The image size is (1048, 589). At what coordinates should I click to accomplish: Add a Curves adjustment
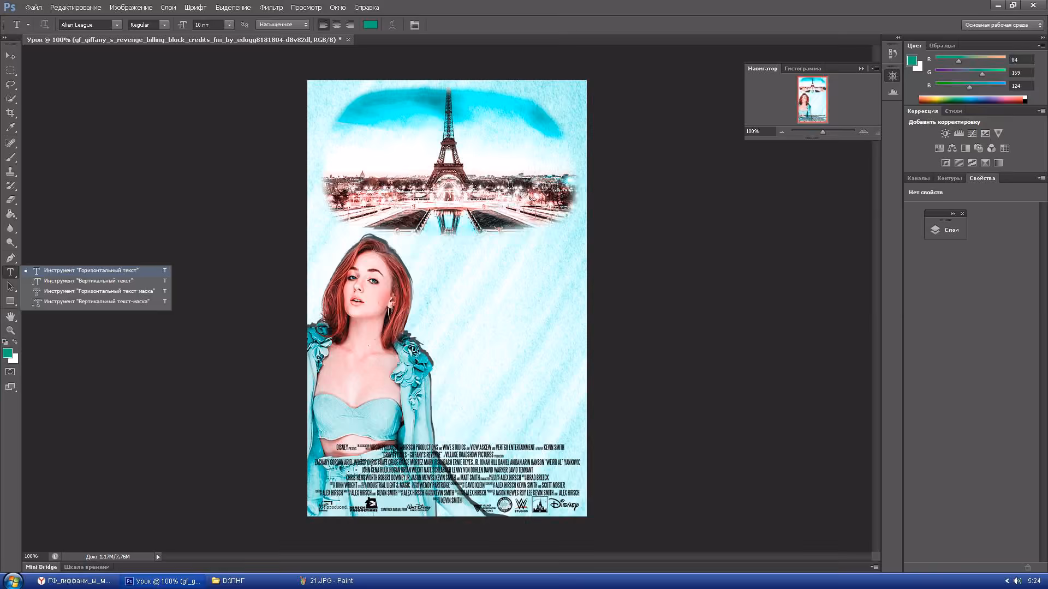[972, 134]
